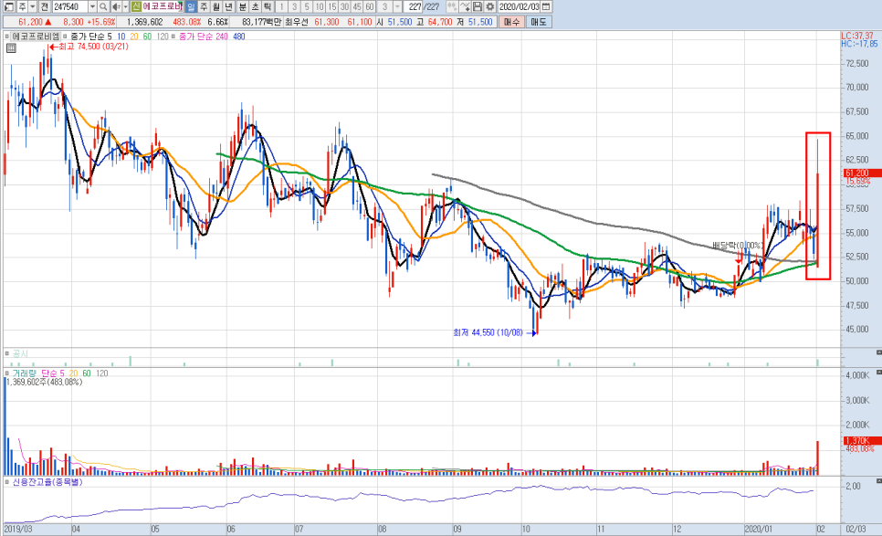Click the save chart floppy disk icon
This screenshot has width=882, height=536.
477,6
